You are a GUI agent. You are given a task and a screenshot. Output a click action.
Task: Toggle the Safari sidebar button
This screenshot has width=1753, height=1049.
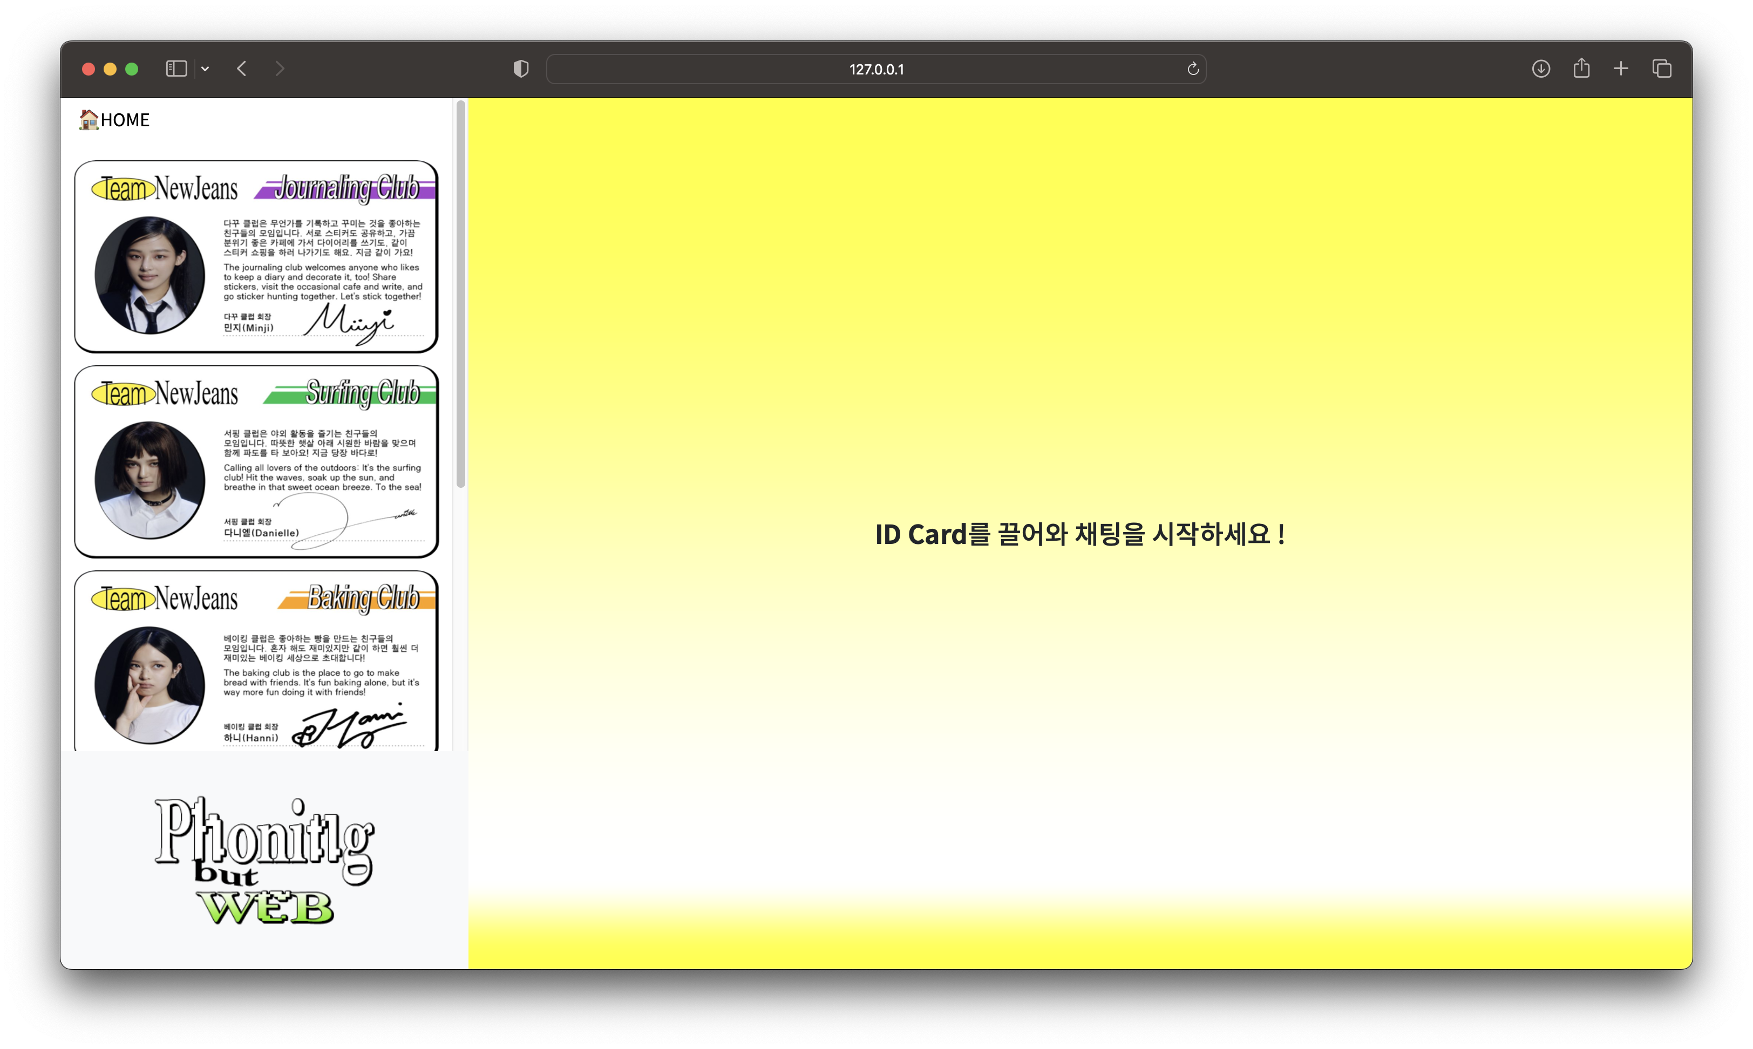pyautogui.click(x=176, y=69)
